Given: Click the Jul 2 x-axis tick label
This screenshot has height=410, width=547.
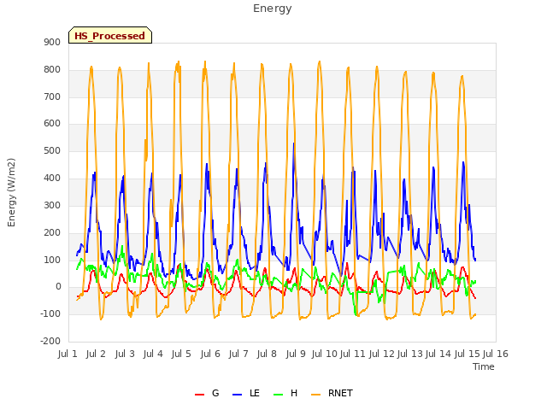Looking at the screenshot, I should pyautogui.click(x=96, y=354).
